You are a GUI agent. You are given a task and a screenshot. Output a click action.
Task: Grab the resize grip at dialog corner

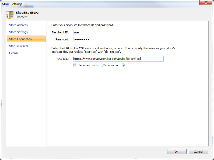click(211, 156)
